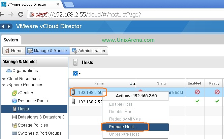Open a new browser tab
Viewport: 224px width, 139px height.
(x=69, y=4)
